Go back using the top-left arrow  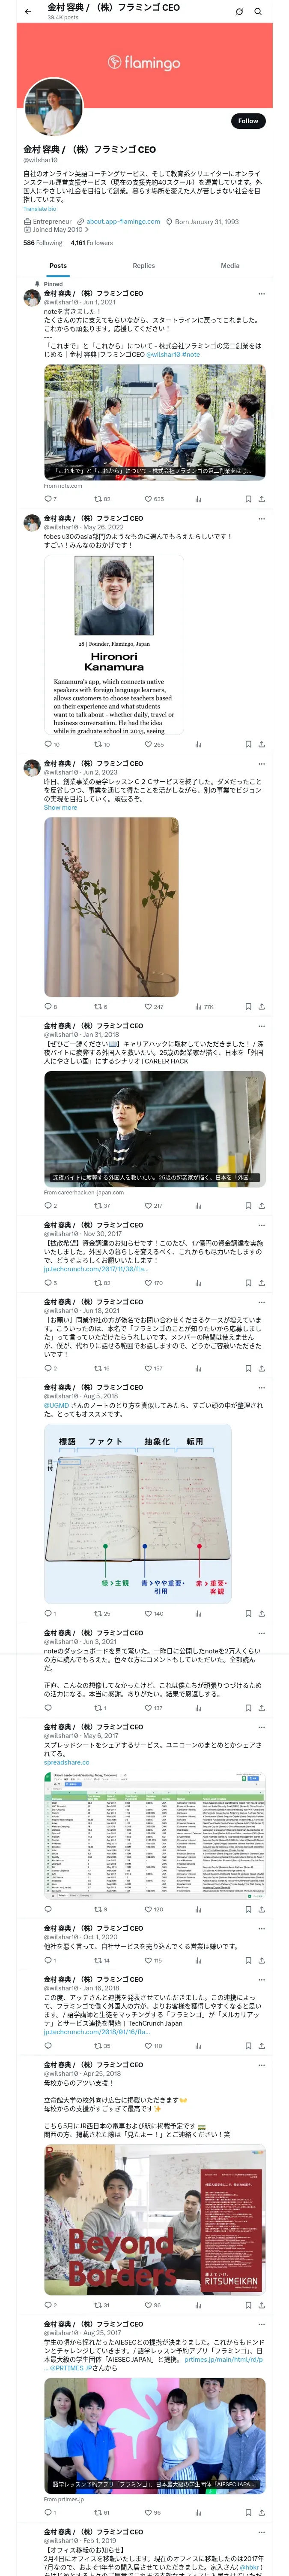pyautogui.click(x=28, y=11)
